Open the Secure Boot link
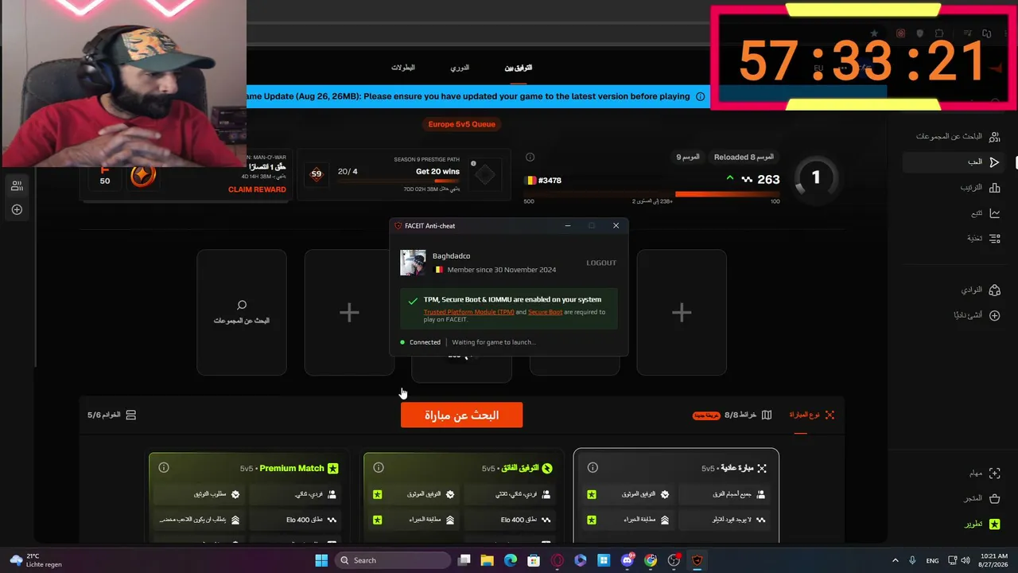This screenshot has height=573, width=1018. (545, 312)
